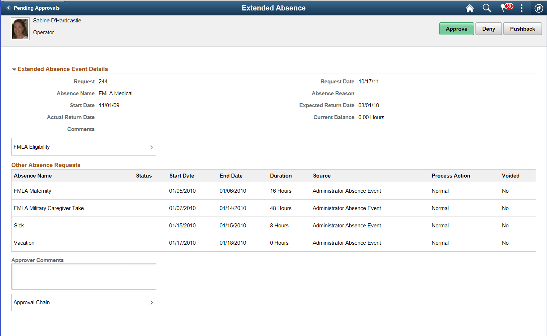
Task: Select the Extended Absence page title
Action: (x=273, y=8)
